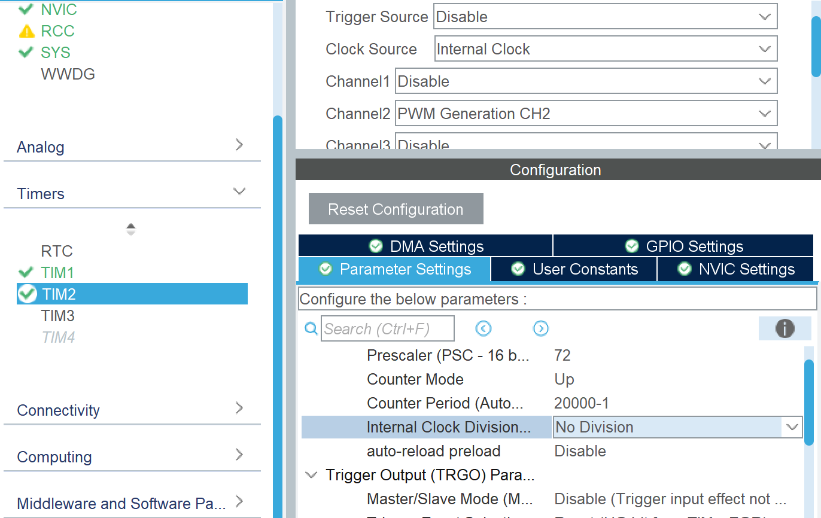Go to previous search result arrow
This screenshot has width=821, height=518.
[x=484, y=328]
